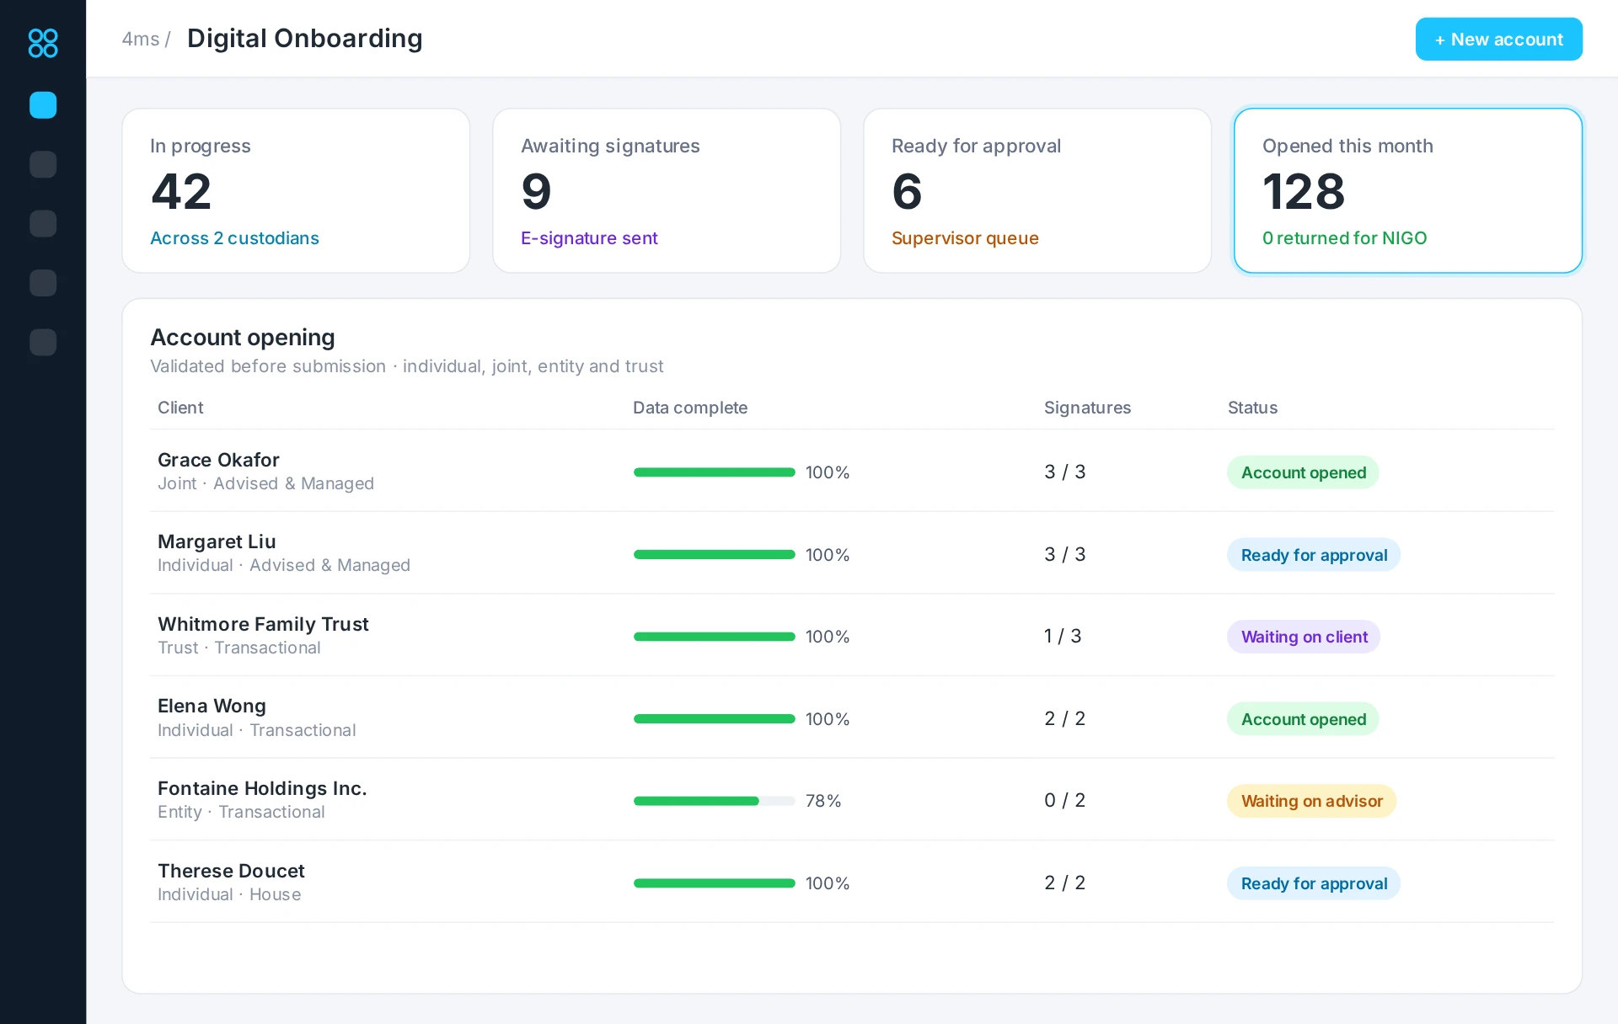The height and width of the screenshot is (1024, 1618).
Task: Click the Waiting on client status badge
Action: coord(1304,637)
